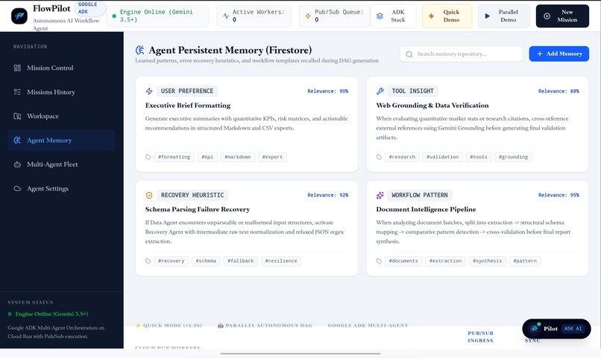Click the Engine Online status pill in header
The height and width of the screenshot is (358, 601).
coord(157,16)
